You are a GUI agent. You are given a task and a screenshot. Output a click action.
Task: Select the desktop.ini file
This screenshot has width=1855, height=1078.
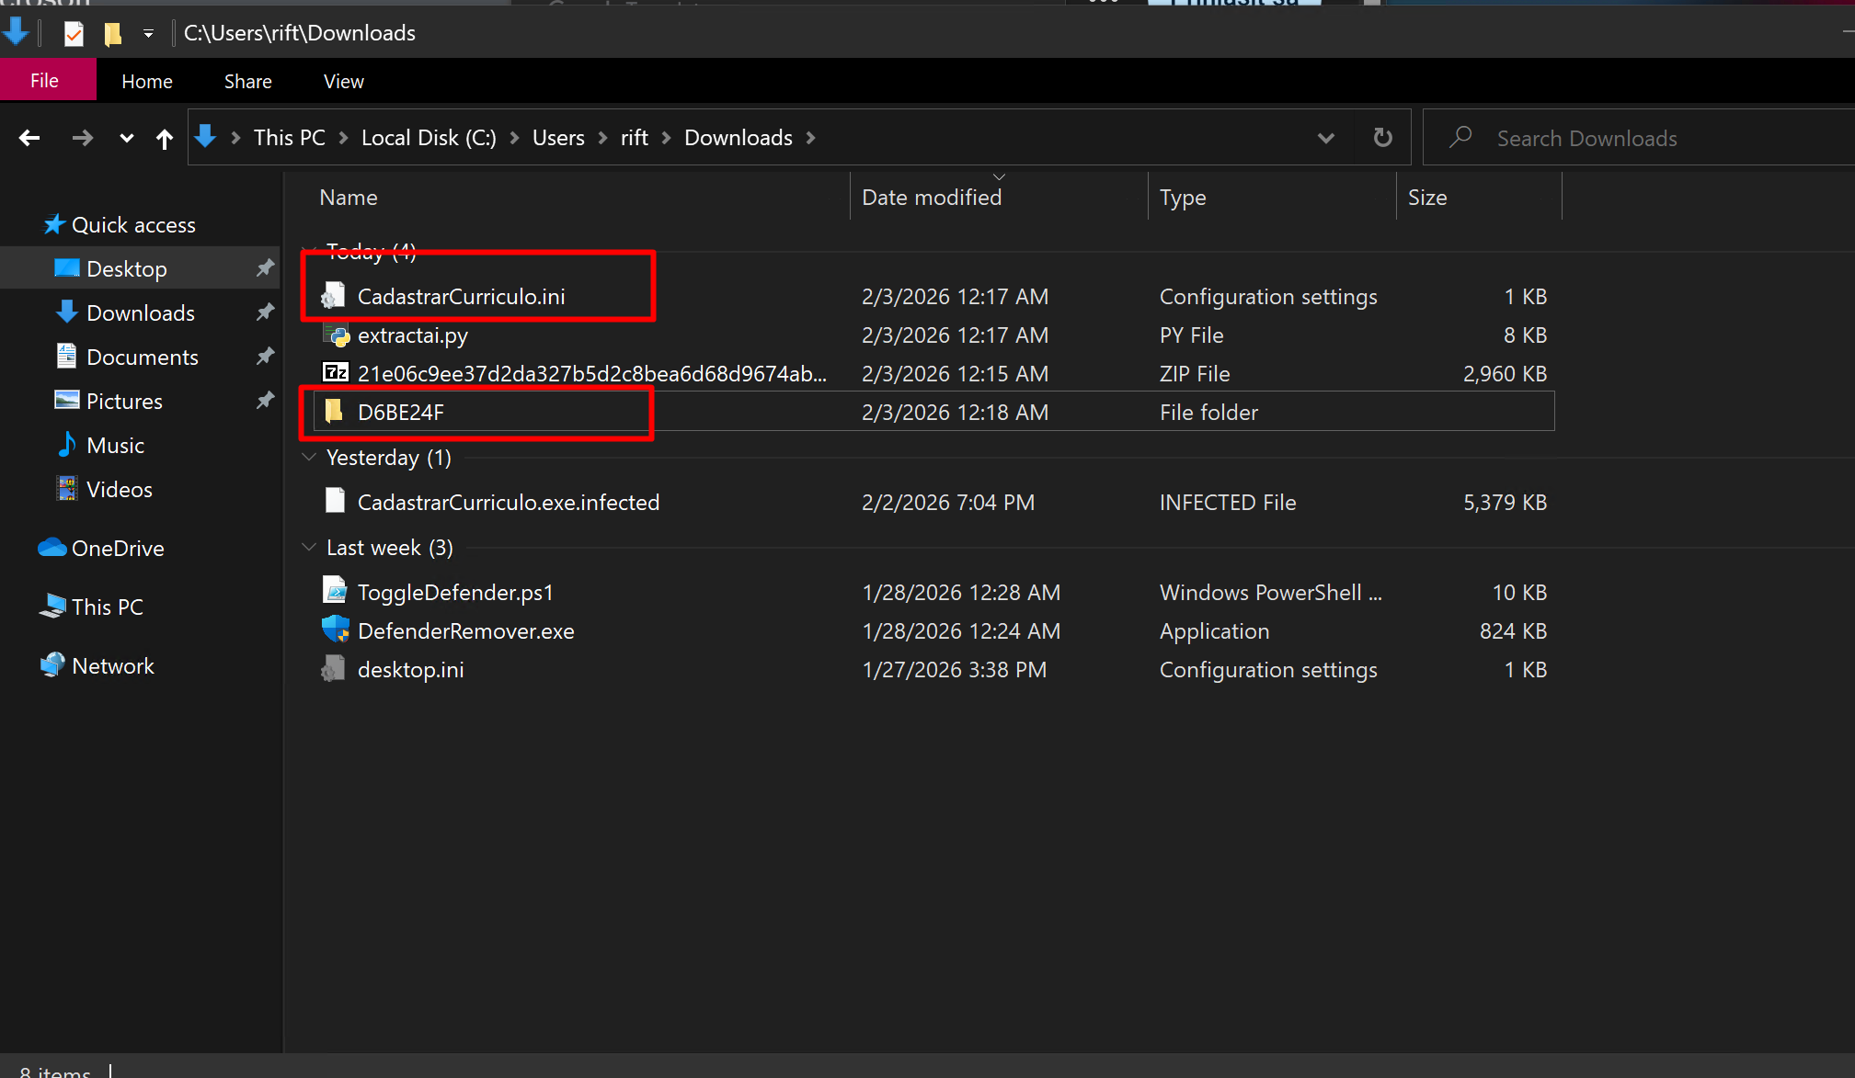tap(933, 670)
